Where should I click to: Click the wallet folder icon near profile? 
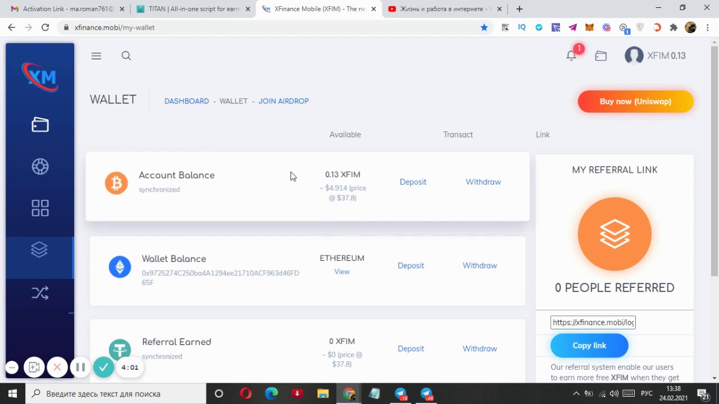(x=600, y=56)
